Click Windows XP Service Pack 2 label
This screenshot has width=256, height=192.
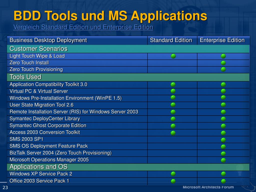coord(41,174)
